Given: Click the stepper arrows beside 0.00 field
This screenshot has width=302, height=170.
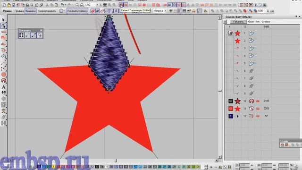Looking at the screenshot, I should click(268, 11).
